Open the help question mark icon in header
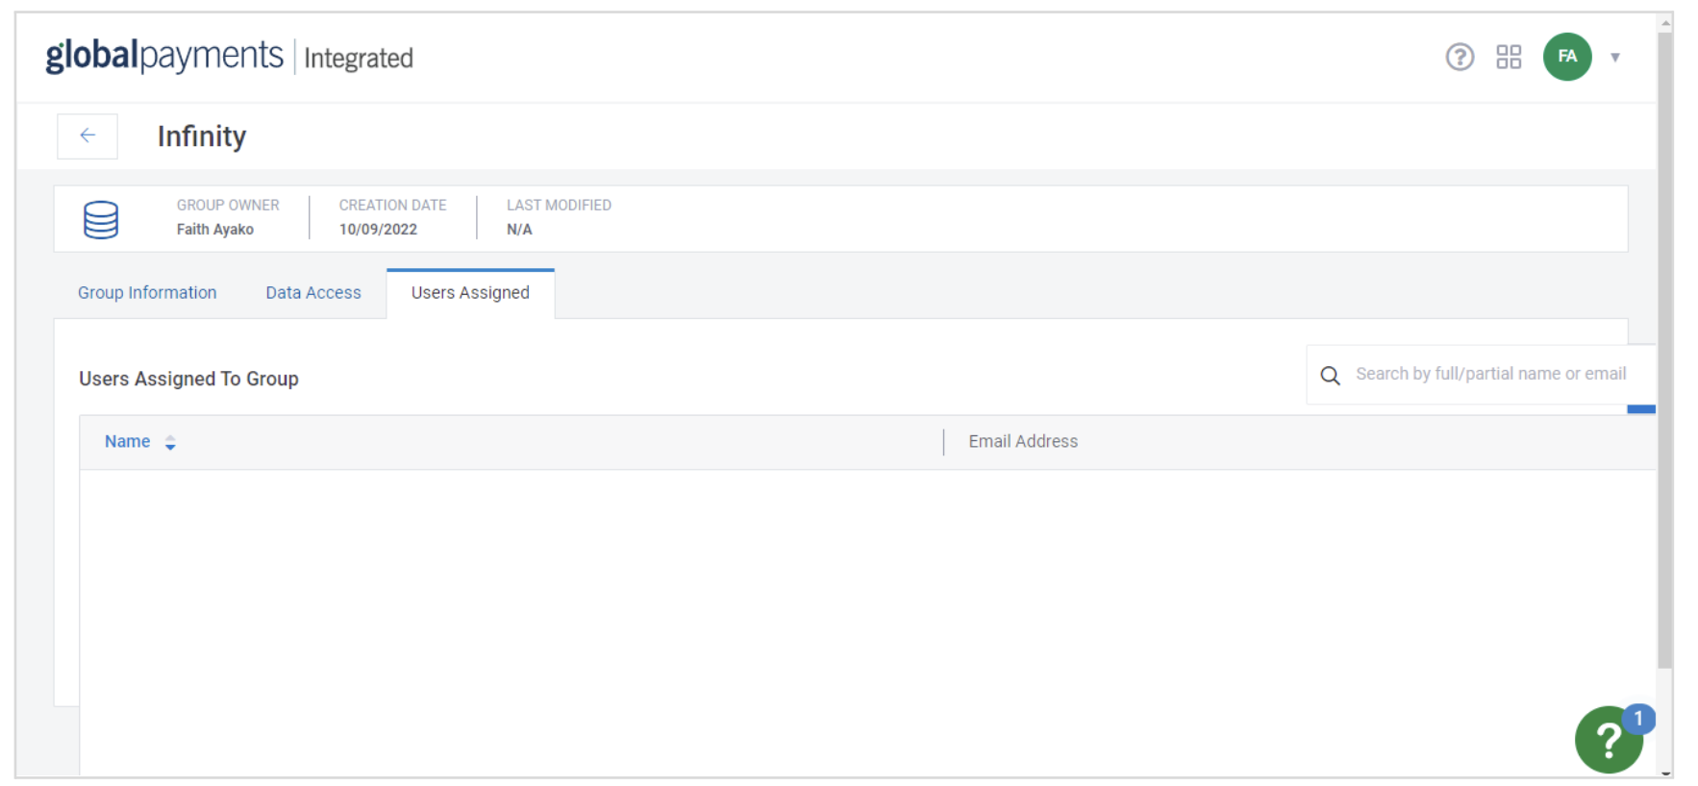This screenshot has width=1698, height=786. 1460,58
